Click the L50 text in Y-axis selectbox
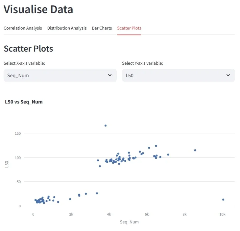Screen dimensions: 240x231 tap(130, 76)
